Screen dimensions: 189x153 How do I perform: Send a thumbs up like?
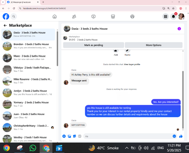point(181,136)
